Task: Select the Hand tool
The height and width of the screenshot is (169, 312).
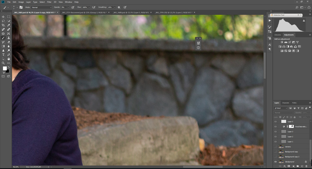Action: 9,59
